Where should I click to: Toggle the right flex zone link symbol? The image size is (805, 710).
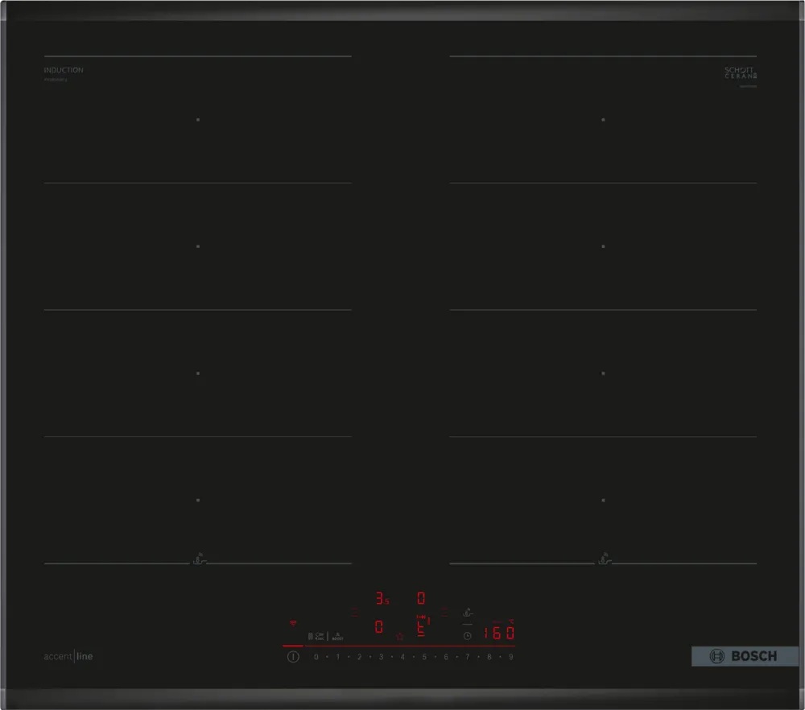[x=444, y=612]
